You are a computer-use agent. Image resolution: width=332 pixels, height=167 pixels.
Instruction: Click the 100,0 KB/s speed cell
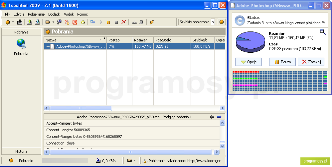[x=202, y=46]
